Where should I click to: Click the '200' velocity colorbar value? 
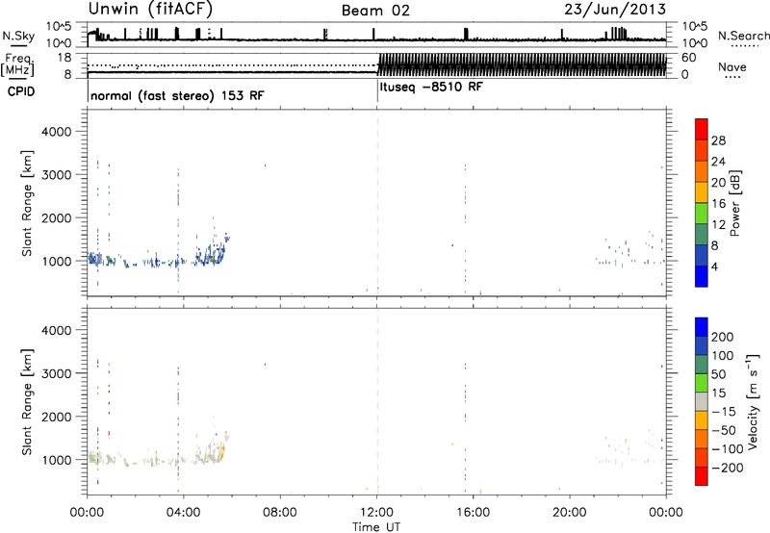point(723,337)
